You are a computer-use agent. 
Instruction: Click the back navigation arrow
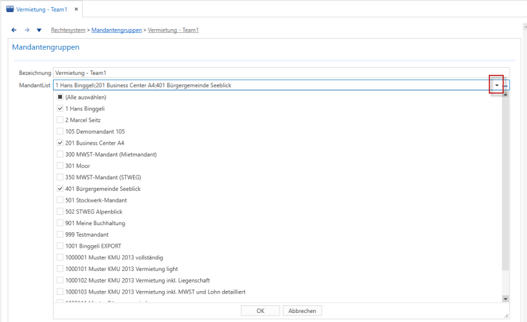(x=14, y=30)
